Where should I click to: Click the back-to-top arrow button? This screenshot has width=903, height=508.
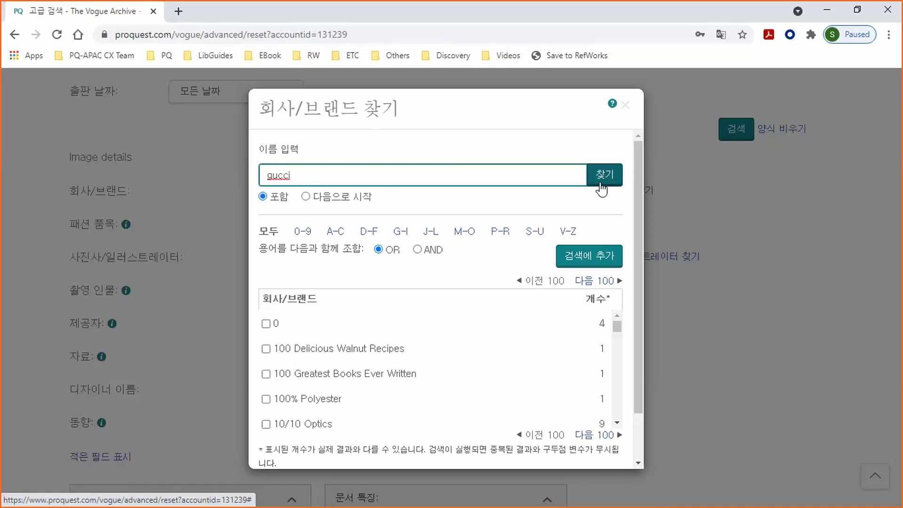[875, 476]
